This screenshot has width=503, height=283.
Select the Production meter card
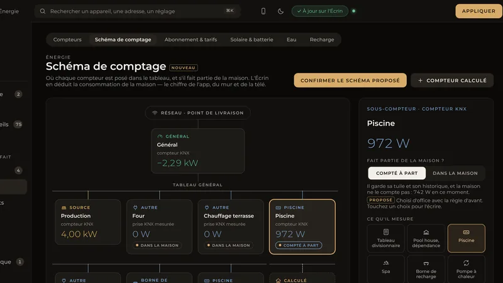88,222
